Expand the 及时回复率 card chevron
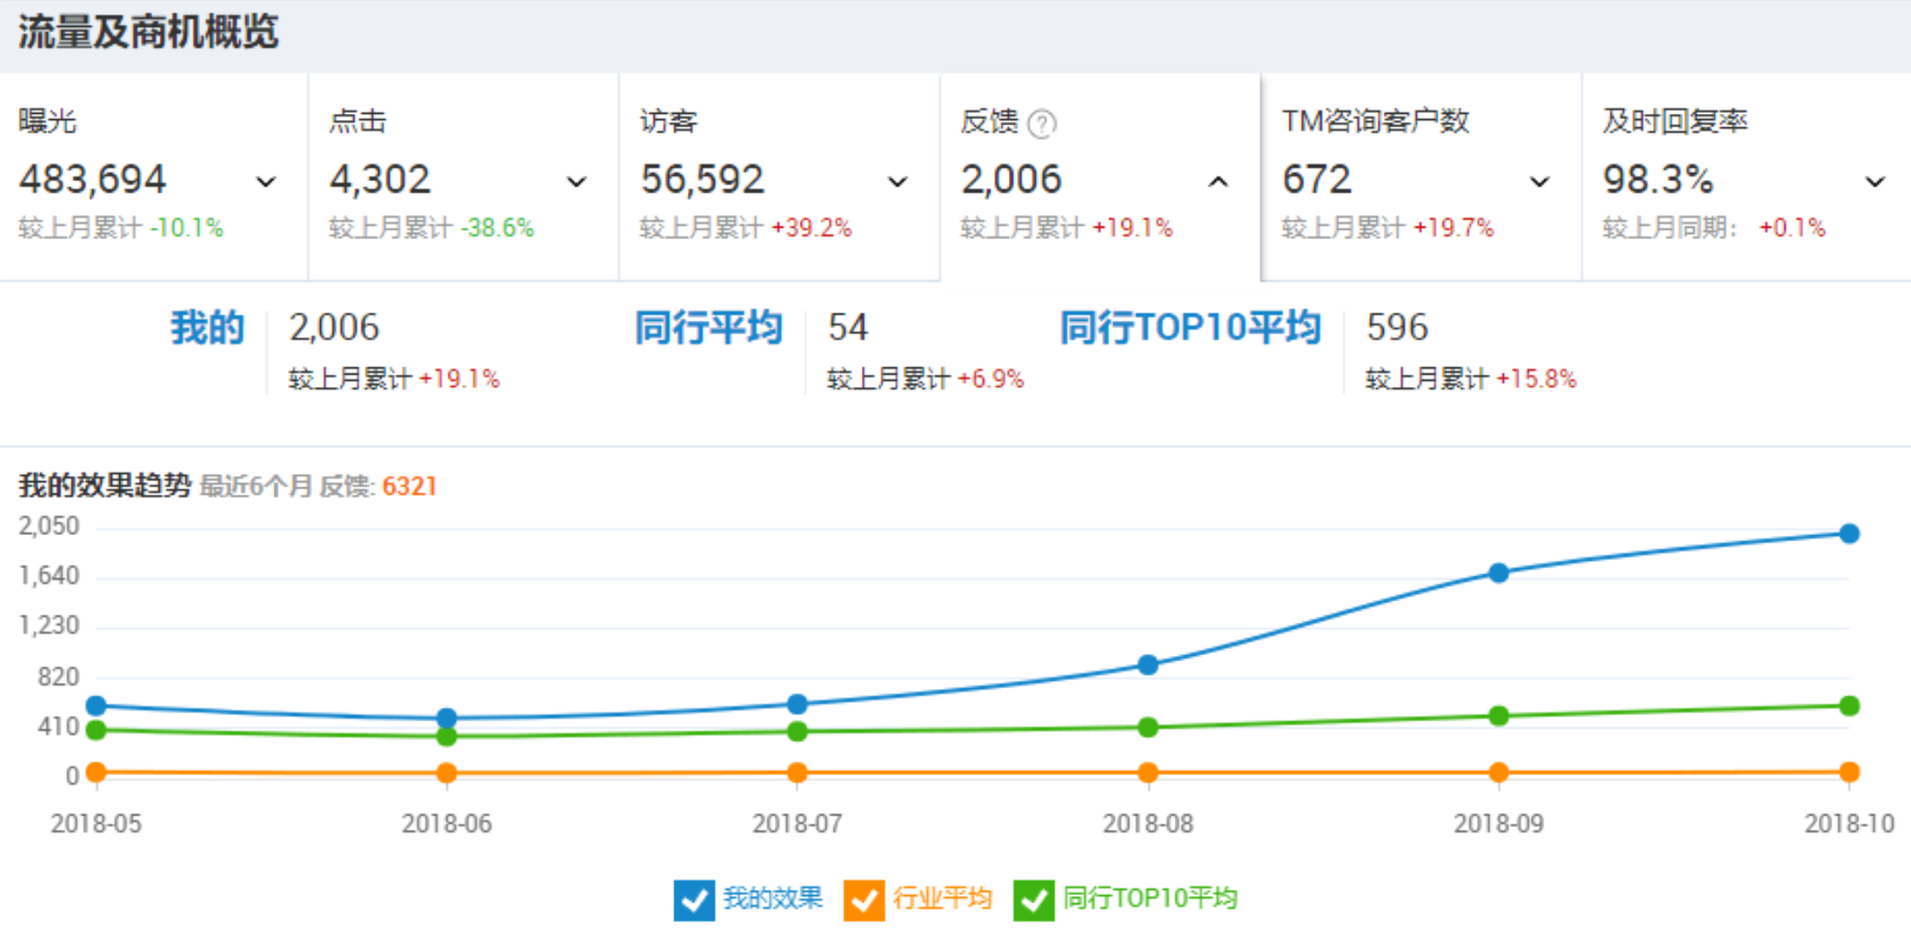Image resolution: width=1911 pixels, height=940 pixels. [x=1874, y=182]
